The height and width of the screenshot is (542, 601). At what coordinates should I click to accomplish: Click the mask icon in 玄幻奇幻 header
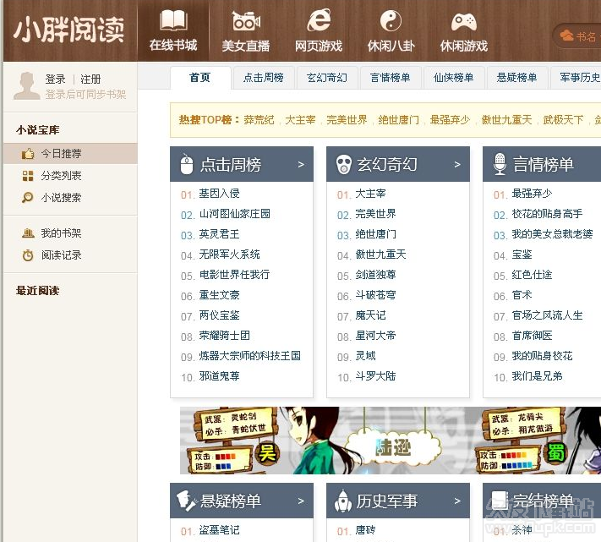coord(343,164)
